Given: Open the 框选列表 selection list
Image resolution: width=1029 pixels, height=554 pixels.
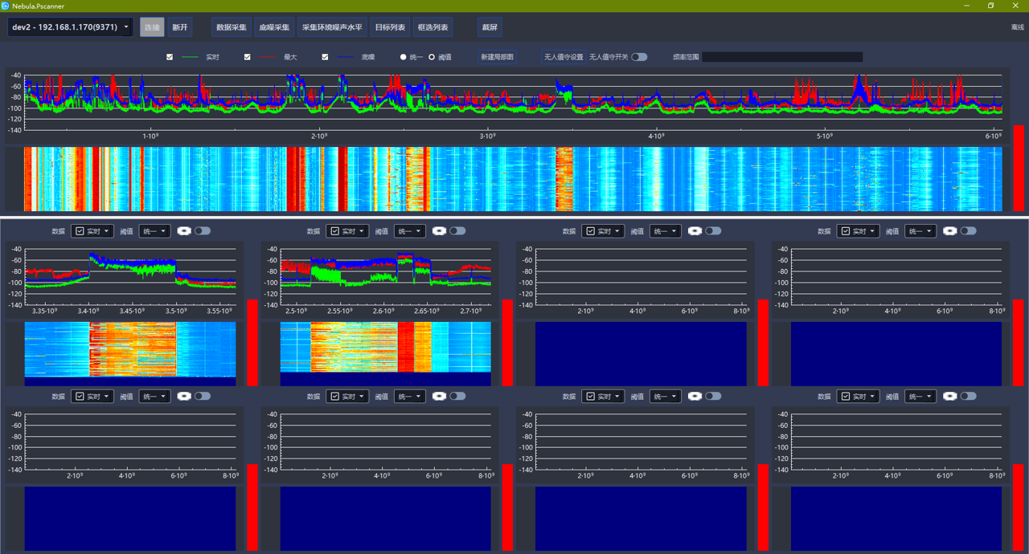Looking at the screenshot, I should [x=433, y=27].
